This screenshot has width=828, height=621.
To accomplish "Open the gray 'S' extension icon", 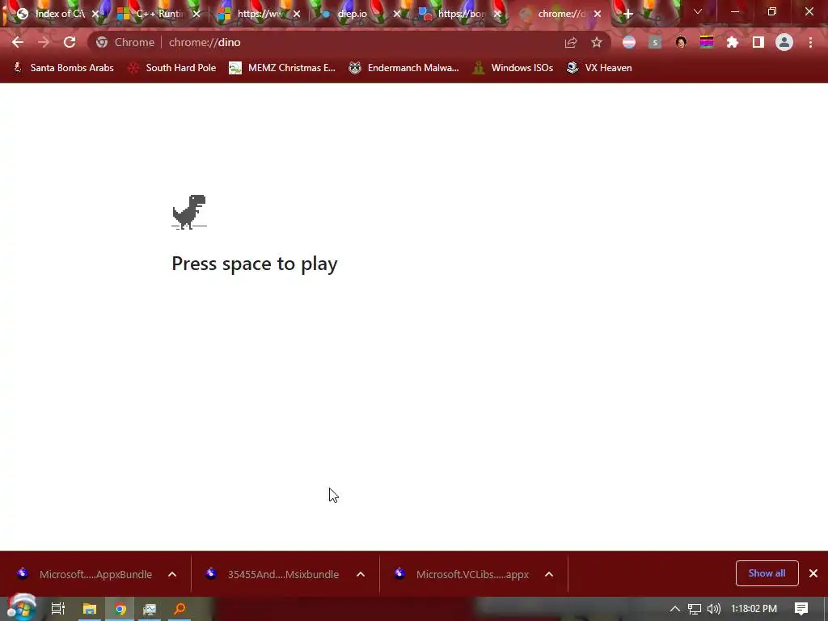I will [655, 42].
